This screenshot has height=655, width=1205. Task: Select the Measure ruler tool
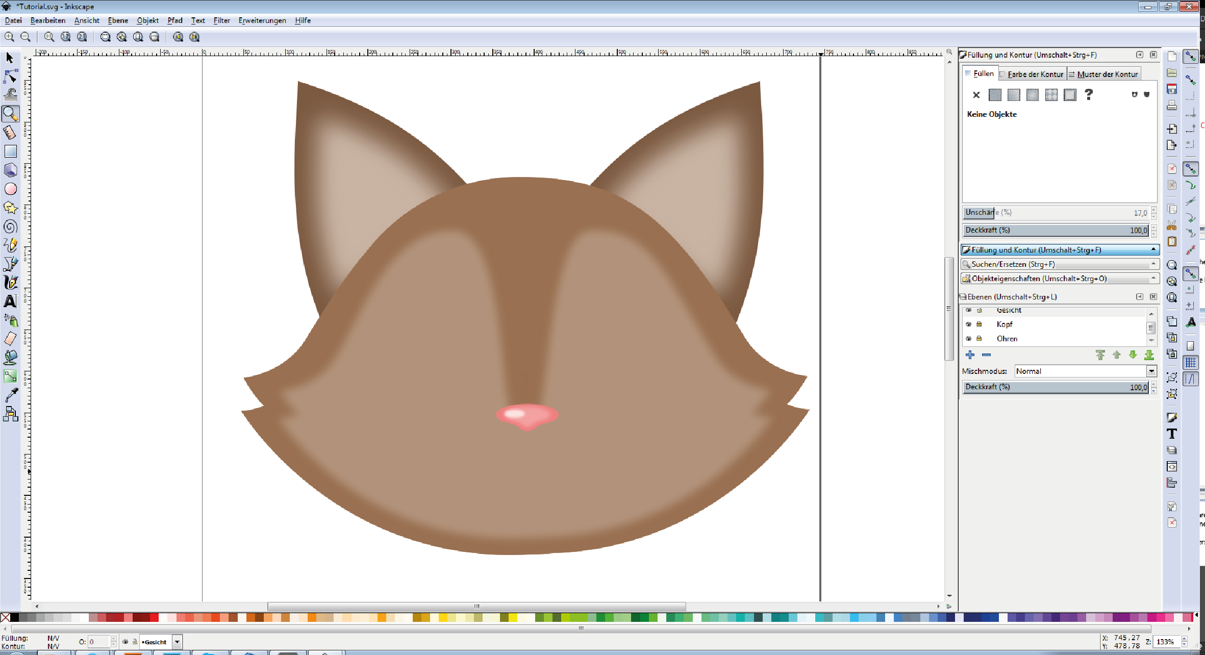(x=10, y=132)
